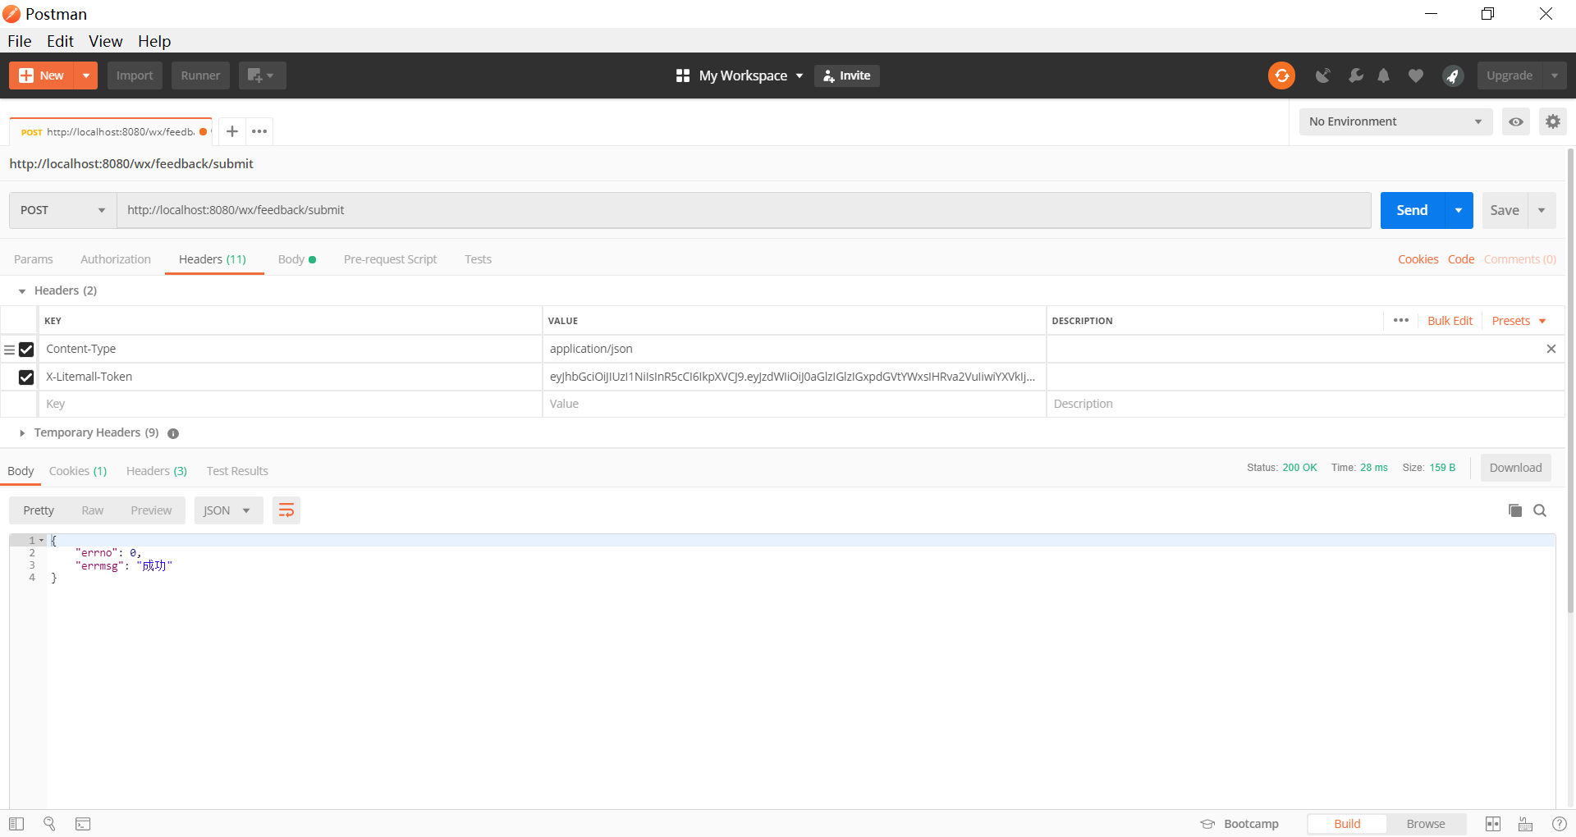Open the No Environment dropdown
The height and width of the screenshot is (837, 1576).
(x=1395, y=121)
